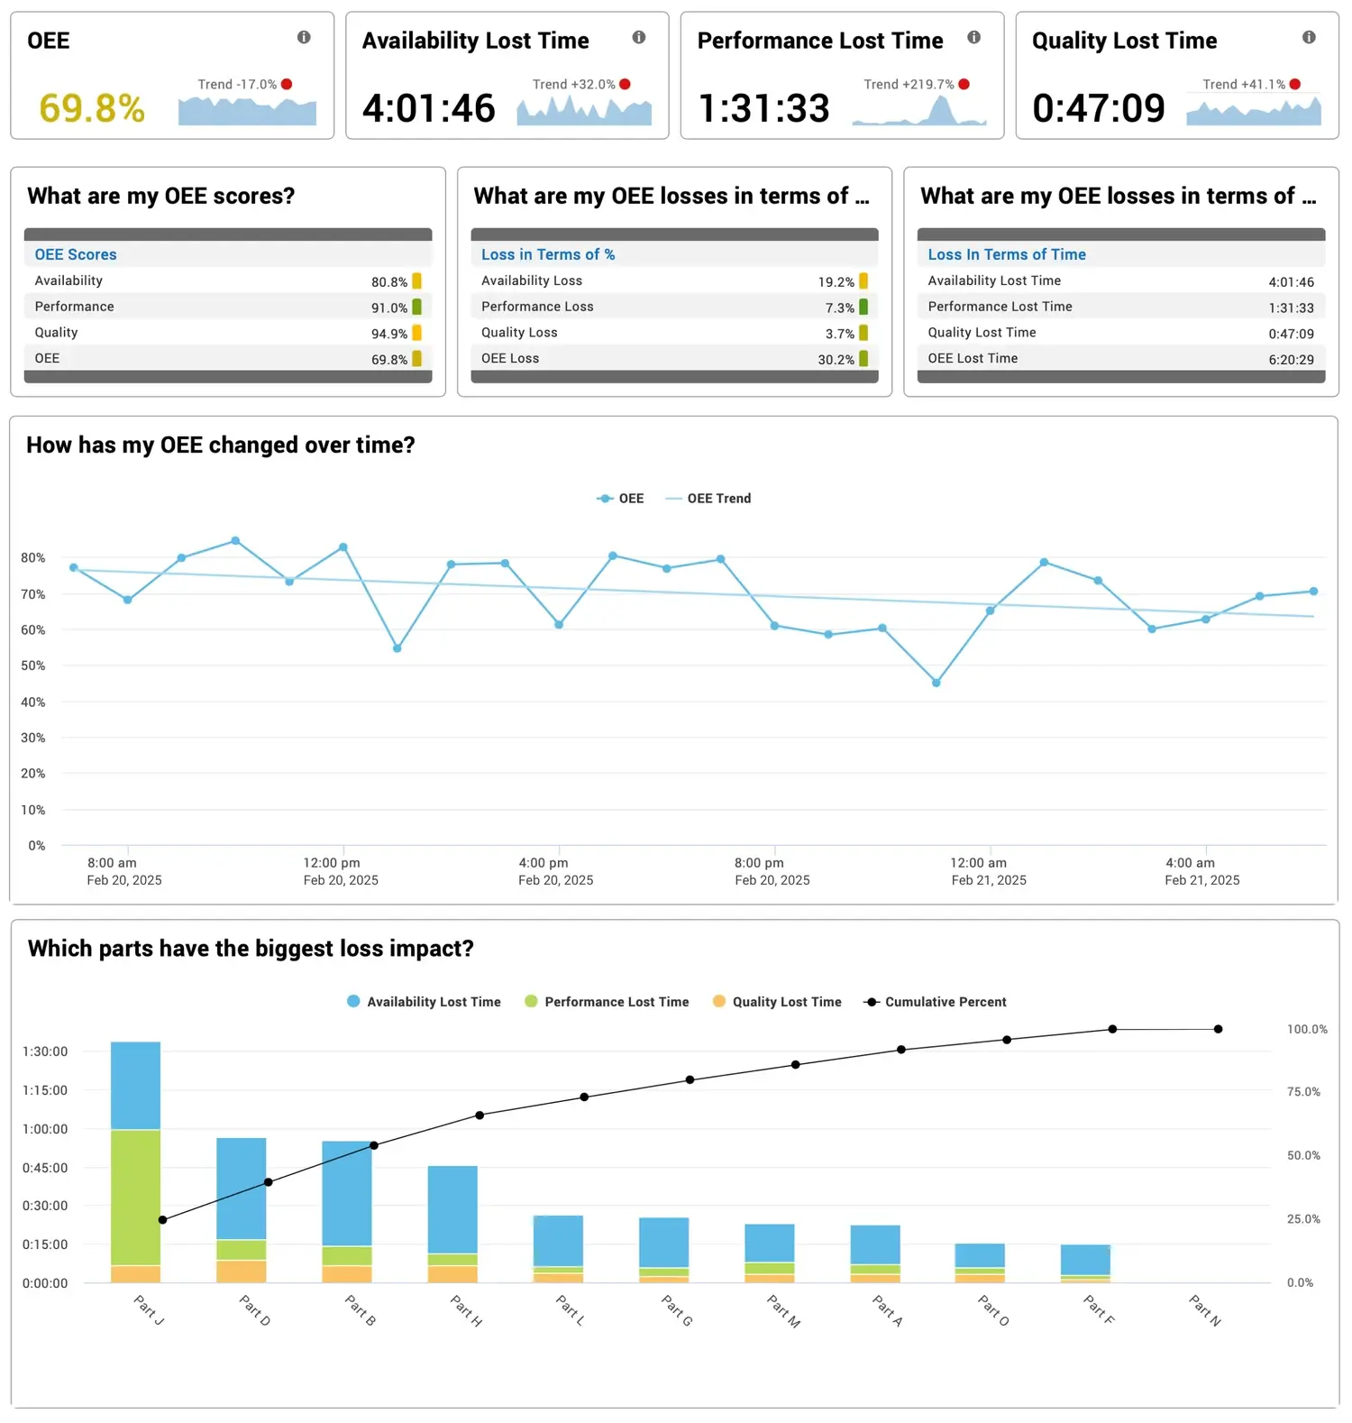Toggle Performance Lost Time in the bar chart legend
This screenshot has width=1352, height=1423.
[x=607, y=1002]
